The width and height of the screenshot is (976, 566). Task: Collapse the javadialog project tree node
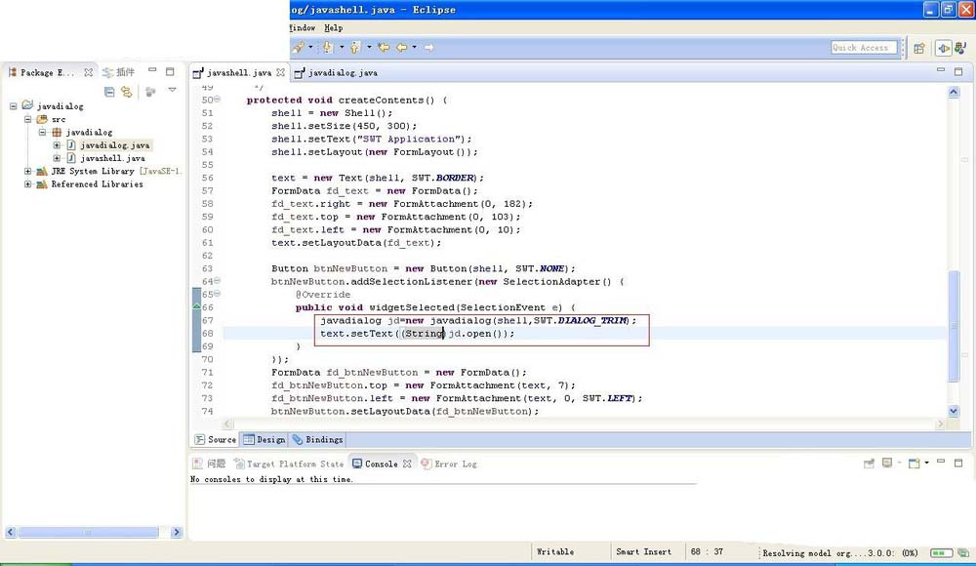pos(14,106)
